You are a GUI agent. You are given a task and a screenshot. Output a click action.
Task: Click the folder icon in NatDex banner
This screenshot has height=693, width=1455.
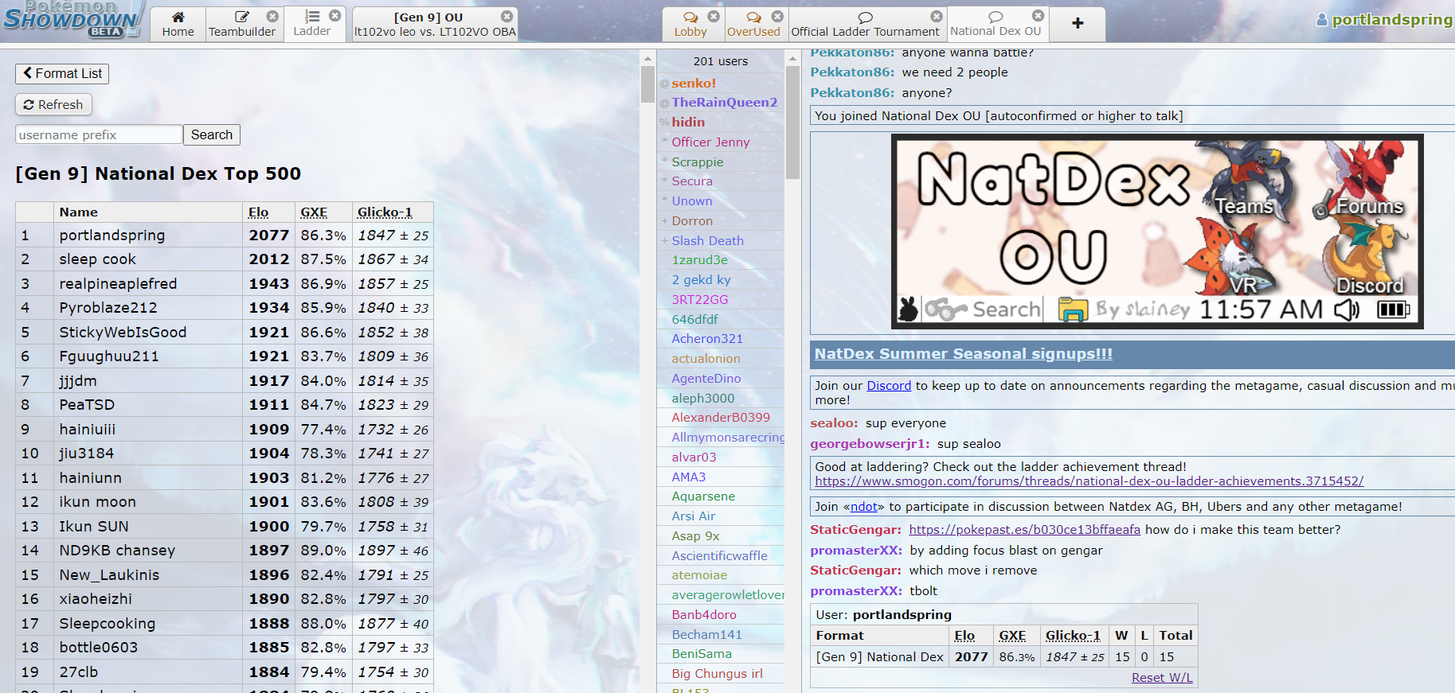coord(1073,310)
